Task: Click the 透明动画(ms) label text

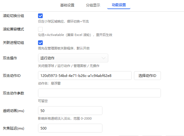Action: pyautogui.click(x=13, y=111)
